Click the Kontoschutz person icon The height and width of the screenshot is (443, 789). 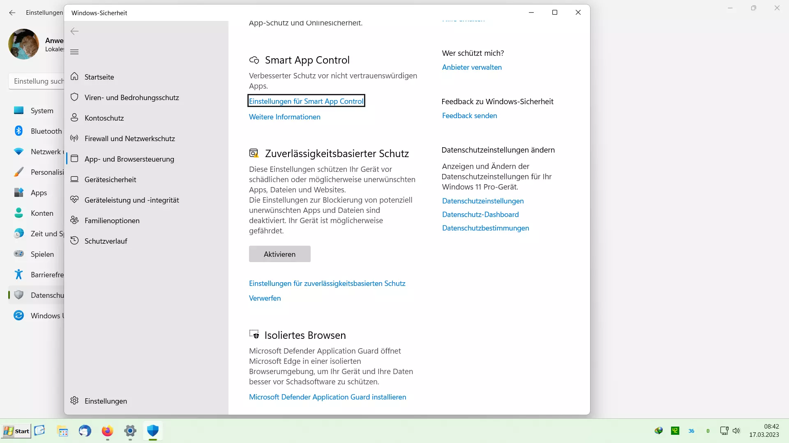[x=74, y=118]
